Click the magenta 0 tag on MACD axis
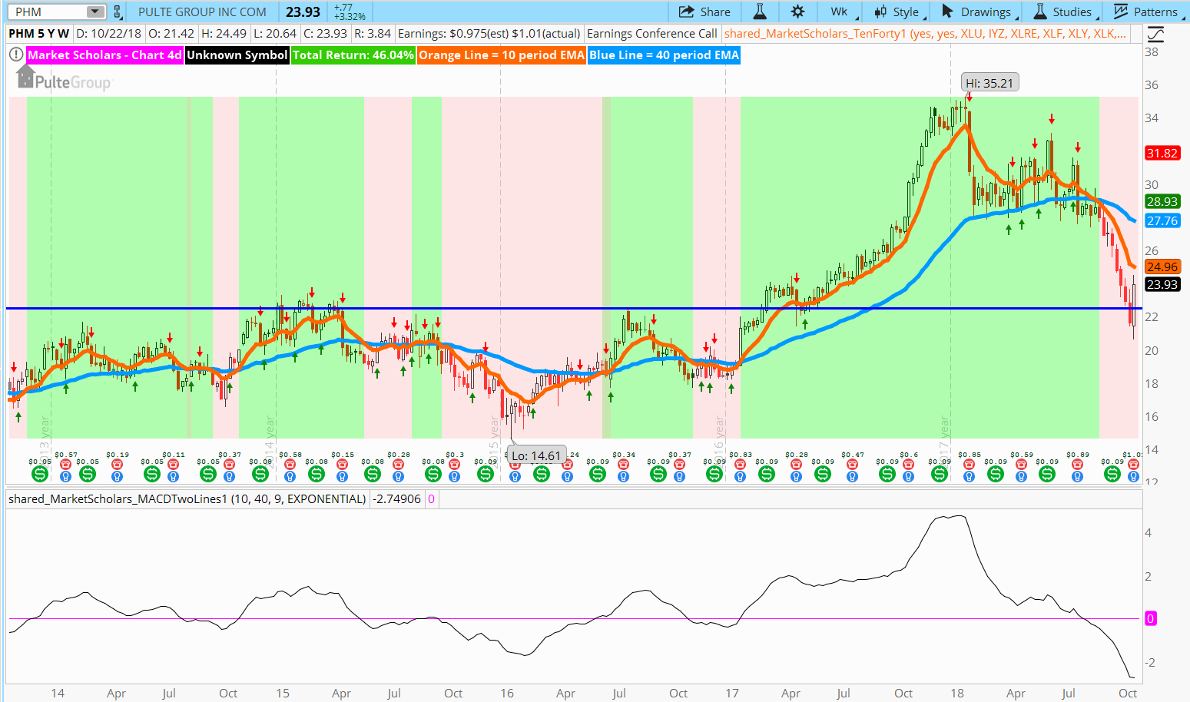 (1150, 618)
